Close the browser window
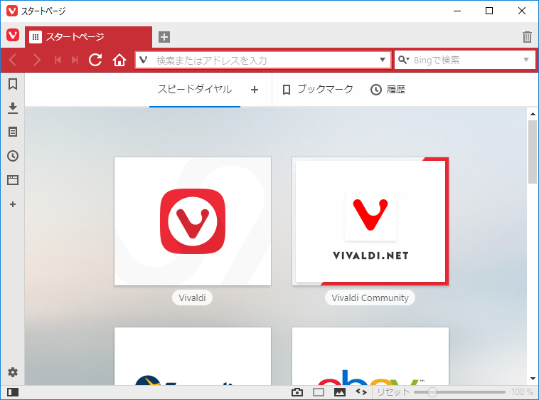Image resolution: width=539 pixels, height=400 pixels. point(521,11)
